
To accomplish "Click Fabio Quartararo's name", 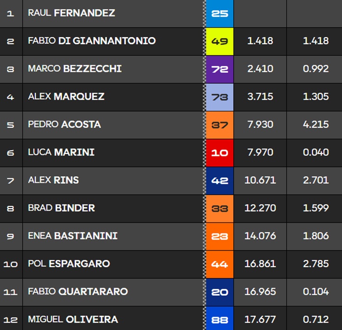I will tap(78, 291).
